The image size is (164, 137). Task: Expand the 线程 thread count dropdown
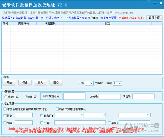tap(117, 83)
